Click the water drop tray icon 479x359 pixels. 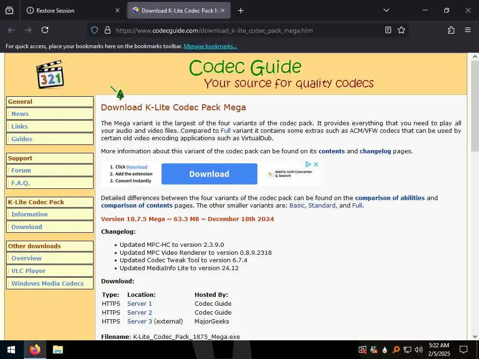(x=385, y=350)
